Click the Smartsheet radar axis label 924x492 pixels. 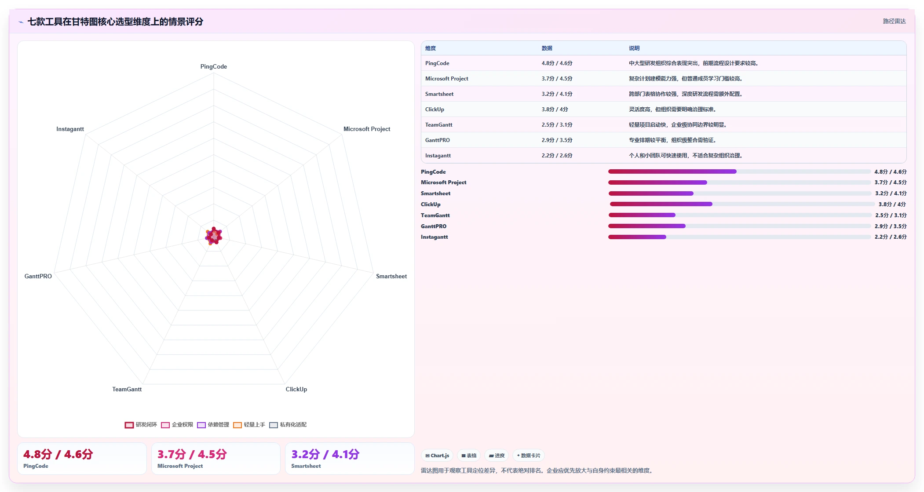pyautogui.click(x=391, y=277)
